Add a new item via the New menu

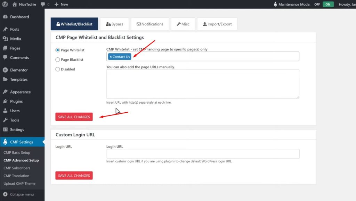pos(61,5)
